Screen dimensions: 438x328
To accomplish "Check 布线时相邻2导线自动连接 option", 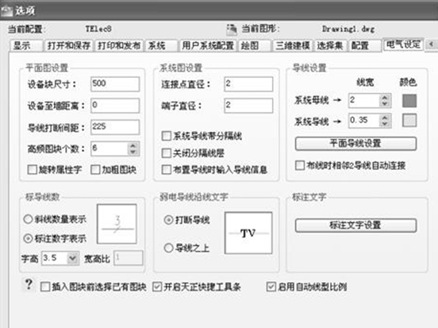I will click(300, 165).
